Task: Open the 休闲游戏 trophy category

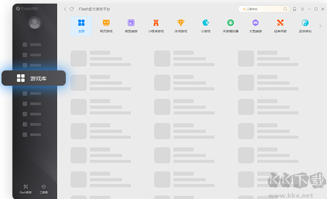Action: click(x=181, y=26)
